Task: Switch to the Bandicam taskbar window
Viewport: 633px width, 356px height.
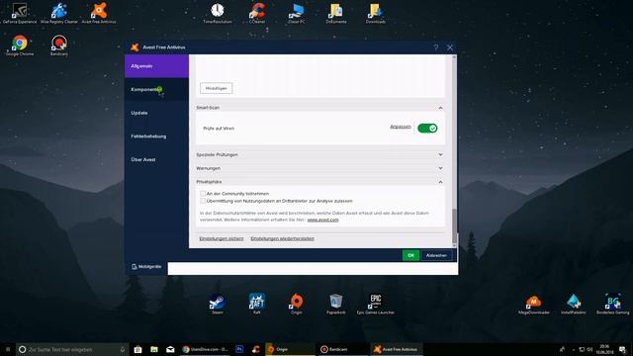Action: tap(342, 349)
